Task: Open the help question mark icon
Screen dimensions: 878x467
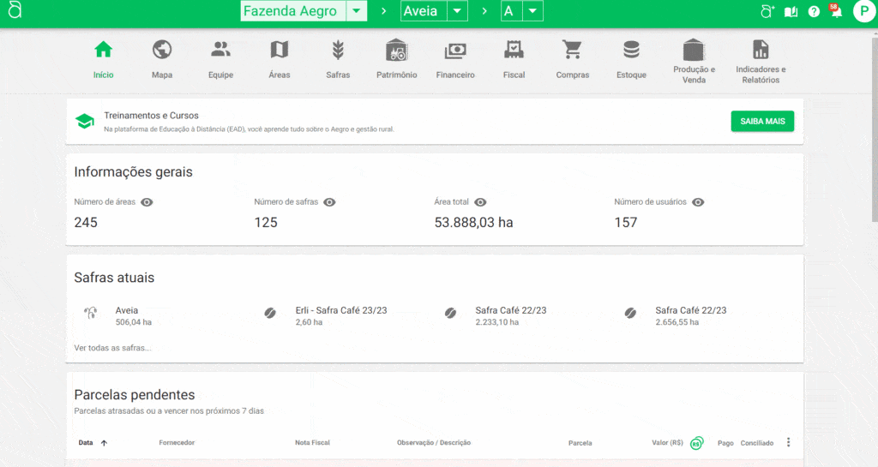Action: click(814, 12)
